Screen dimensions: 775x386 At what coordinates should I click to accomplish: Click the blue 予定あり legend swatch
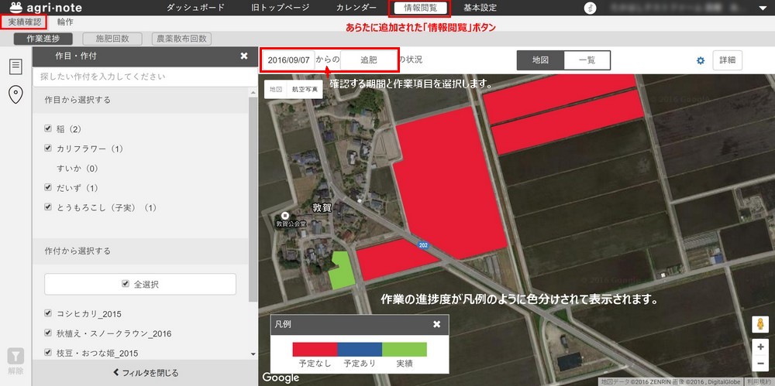coord(360,350)
